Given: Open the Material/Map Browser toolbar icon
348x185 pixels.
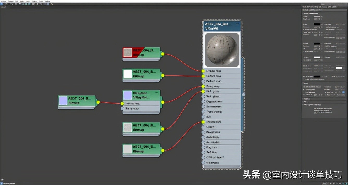Looking at the screenshot, I should click(x=44, y=4).
